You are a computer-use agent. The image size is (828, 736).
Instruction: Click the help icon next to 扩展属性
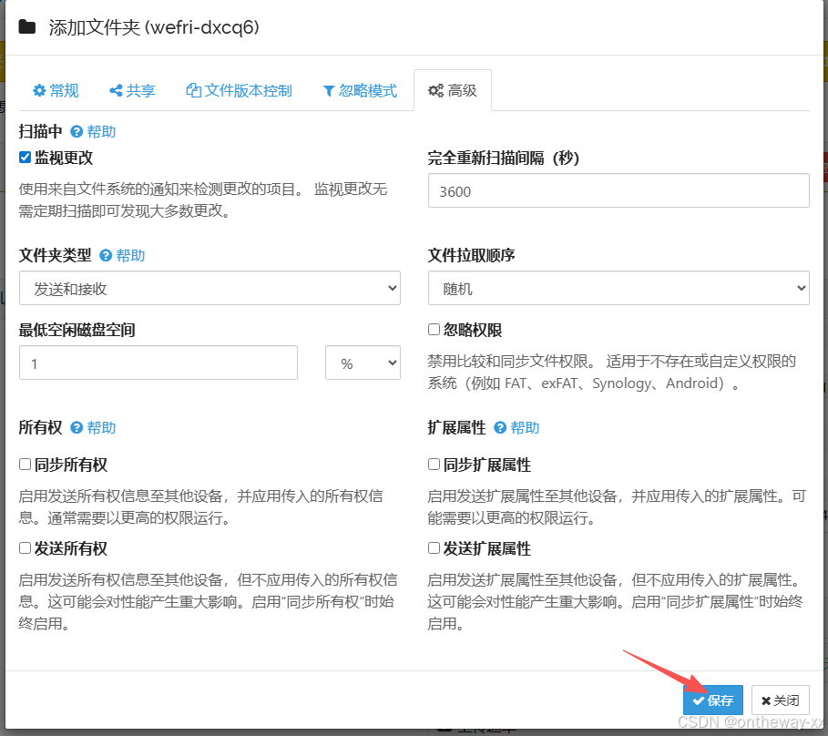coord(501,427)
